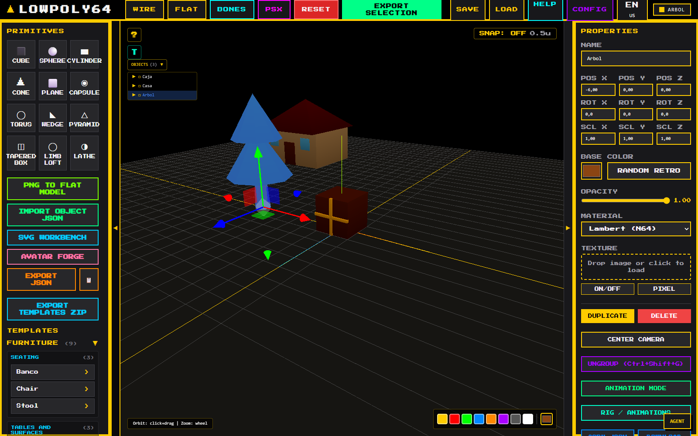Open the question mark help icon

134,34
